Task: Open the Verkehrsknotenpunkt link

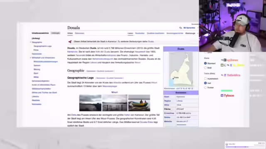Action: [x=103, y=59]
